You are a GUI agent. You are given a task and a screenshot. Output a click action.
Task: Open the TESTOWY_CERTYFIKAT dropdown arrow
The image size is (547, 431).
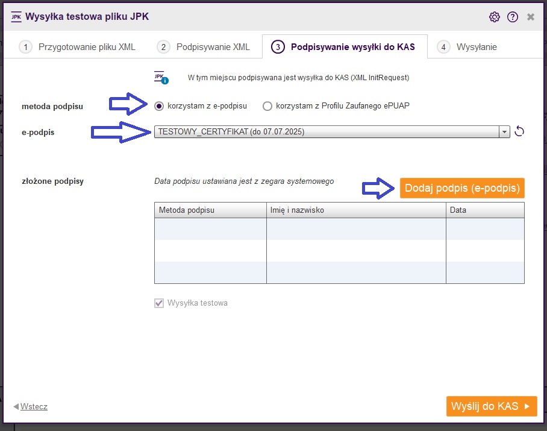[504, 132]
